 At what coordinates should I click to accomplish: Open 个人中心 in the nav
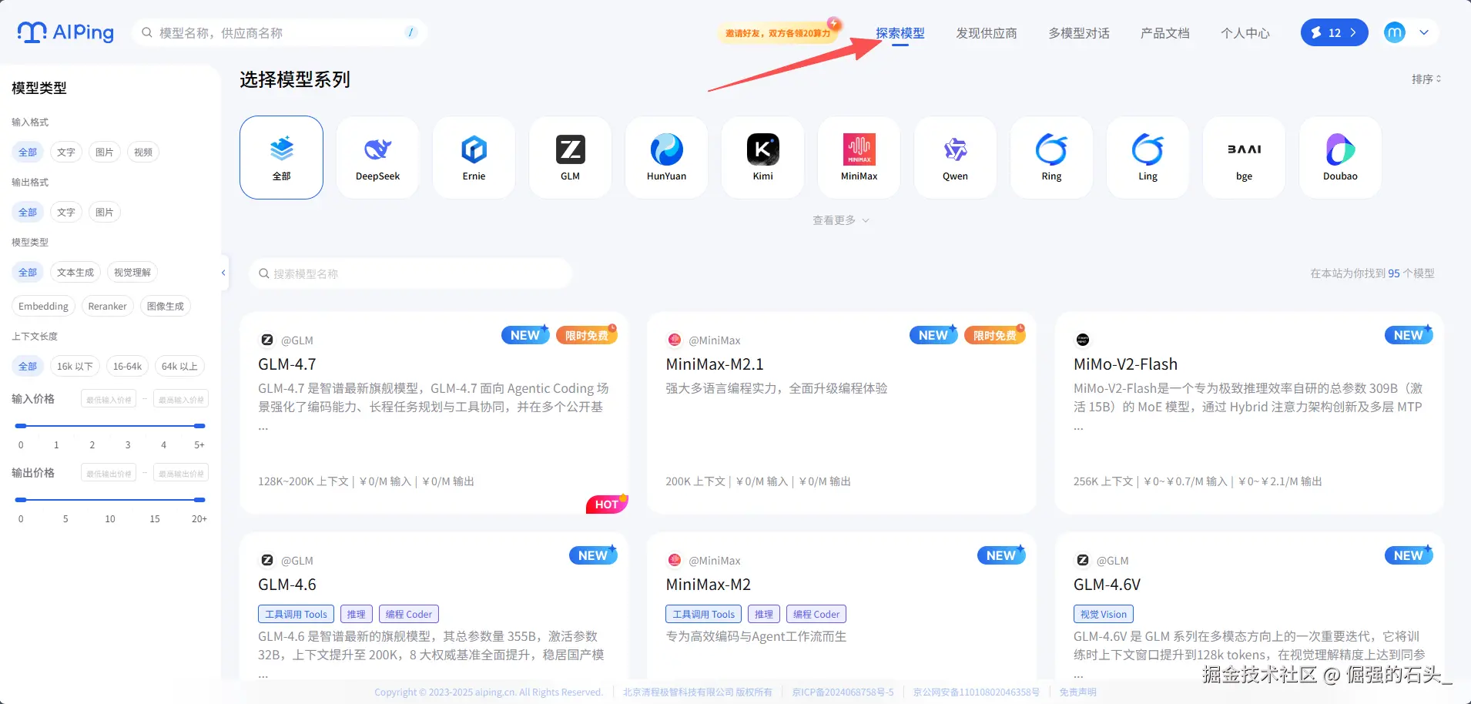click(1245, 33)
